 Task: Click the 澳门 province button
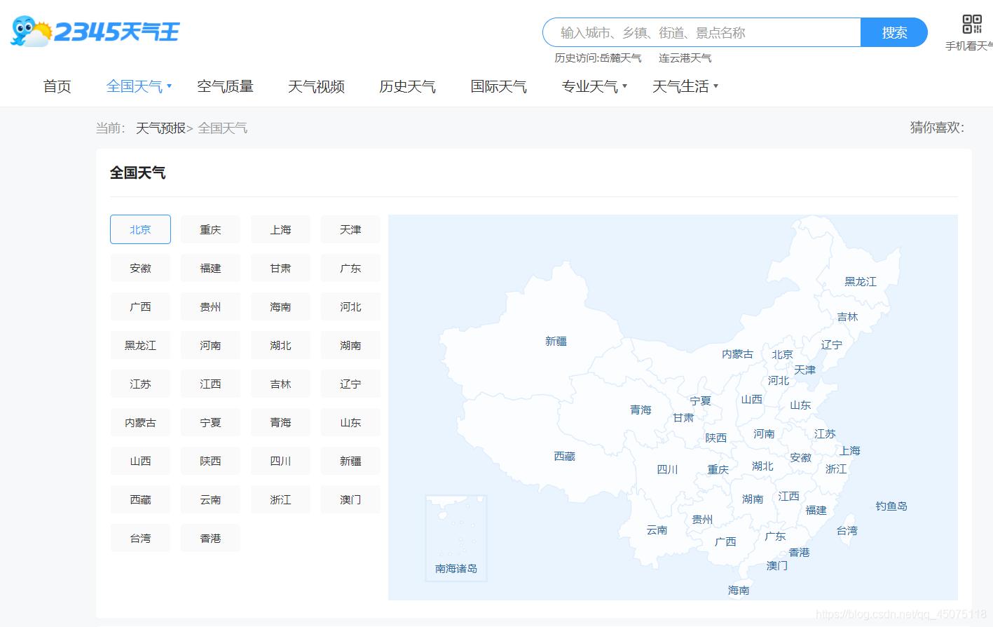tap(350, 499)
